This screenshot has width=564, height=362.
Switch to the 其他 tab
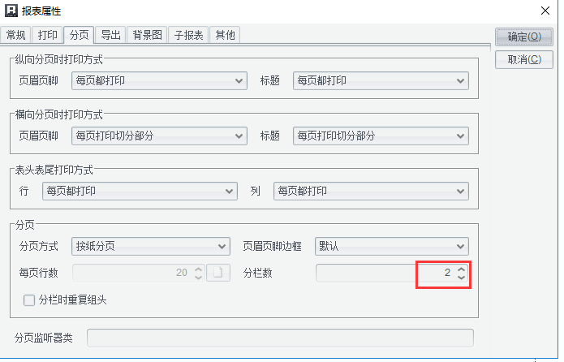click(225, 35)
